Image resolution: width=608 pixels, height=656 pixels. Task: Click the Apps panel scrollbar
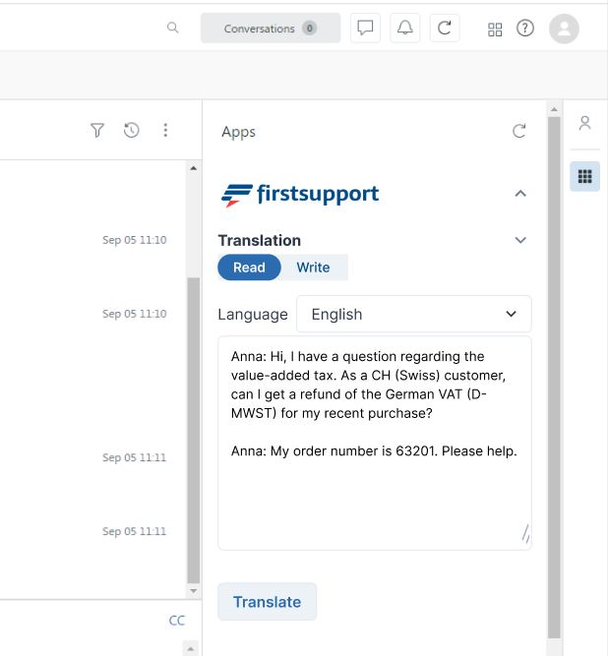click(554, 378)
